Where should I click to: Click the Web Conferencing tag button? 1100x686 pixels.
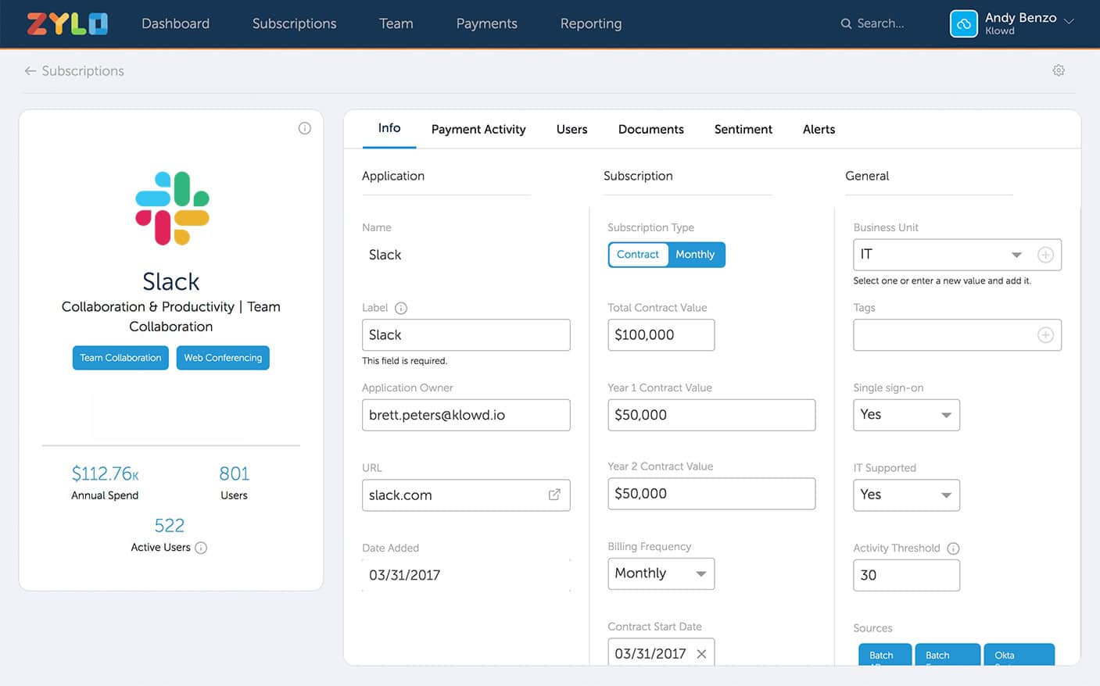(x=223, y=357)
